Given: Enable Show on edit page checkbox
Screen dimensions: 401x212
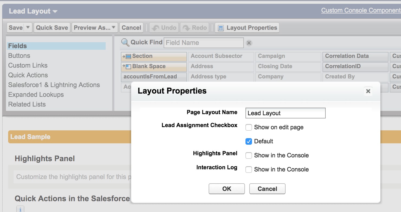Looking at the screenshot, I should click(x=248, y=127).
